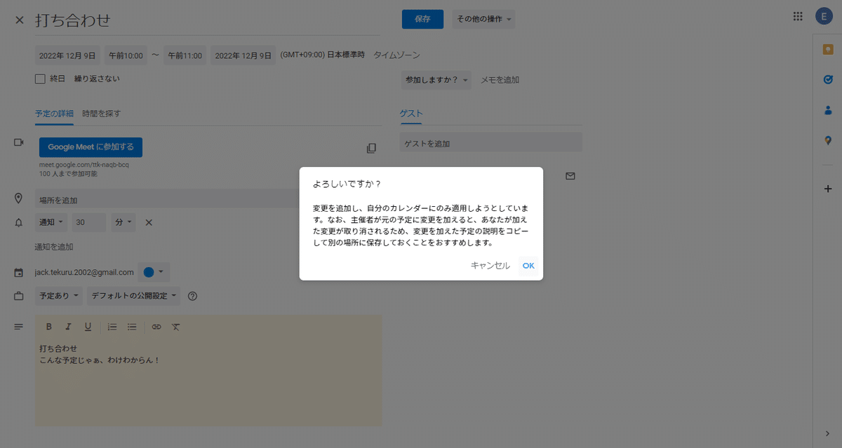This screenshot has height=448, width=842.
Task: Open the デフォルトの公開設定 visibility dropdown
Action: pyautogui.click(x=133, y=295)
